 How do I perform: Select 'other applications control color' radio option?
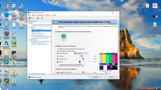(x=58, y=49)
